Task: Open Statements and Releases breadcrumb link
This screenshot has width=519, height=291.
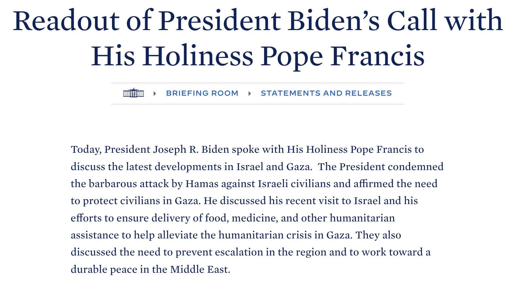Action: pyautogui.click(x=326, y=93)
